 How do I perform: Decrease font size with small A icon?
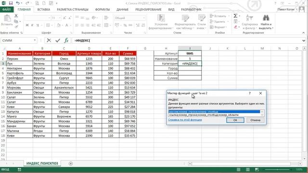point(70,18)
